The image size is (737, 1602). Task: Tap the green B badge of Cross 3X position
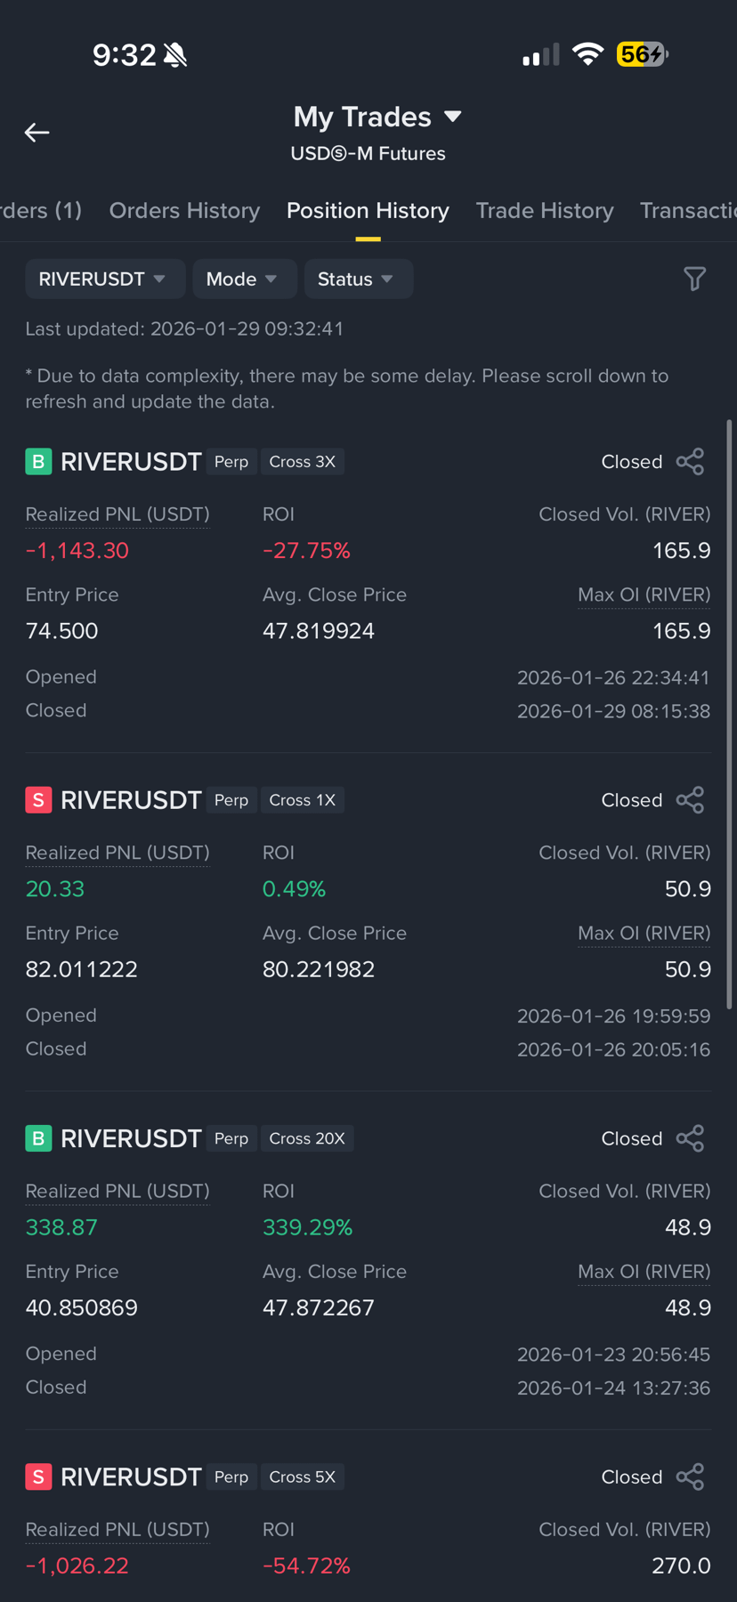pyautogui.click(x=38, y=462)
